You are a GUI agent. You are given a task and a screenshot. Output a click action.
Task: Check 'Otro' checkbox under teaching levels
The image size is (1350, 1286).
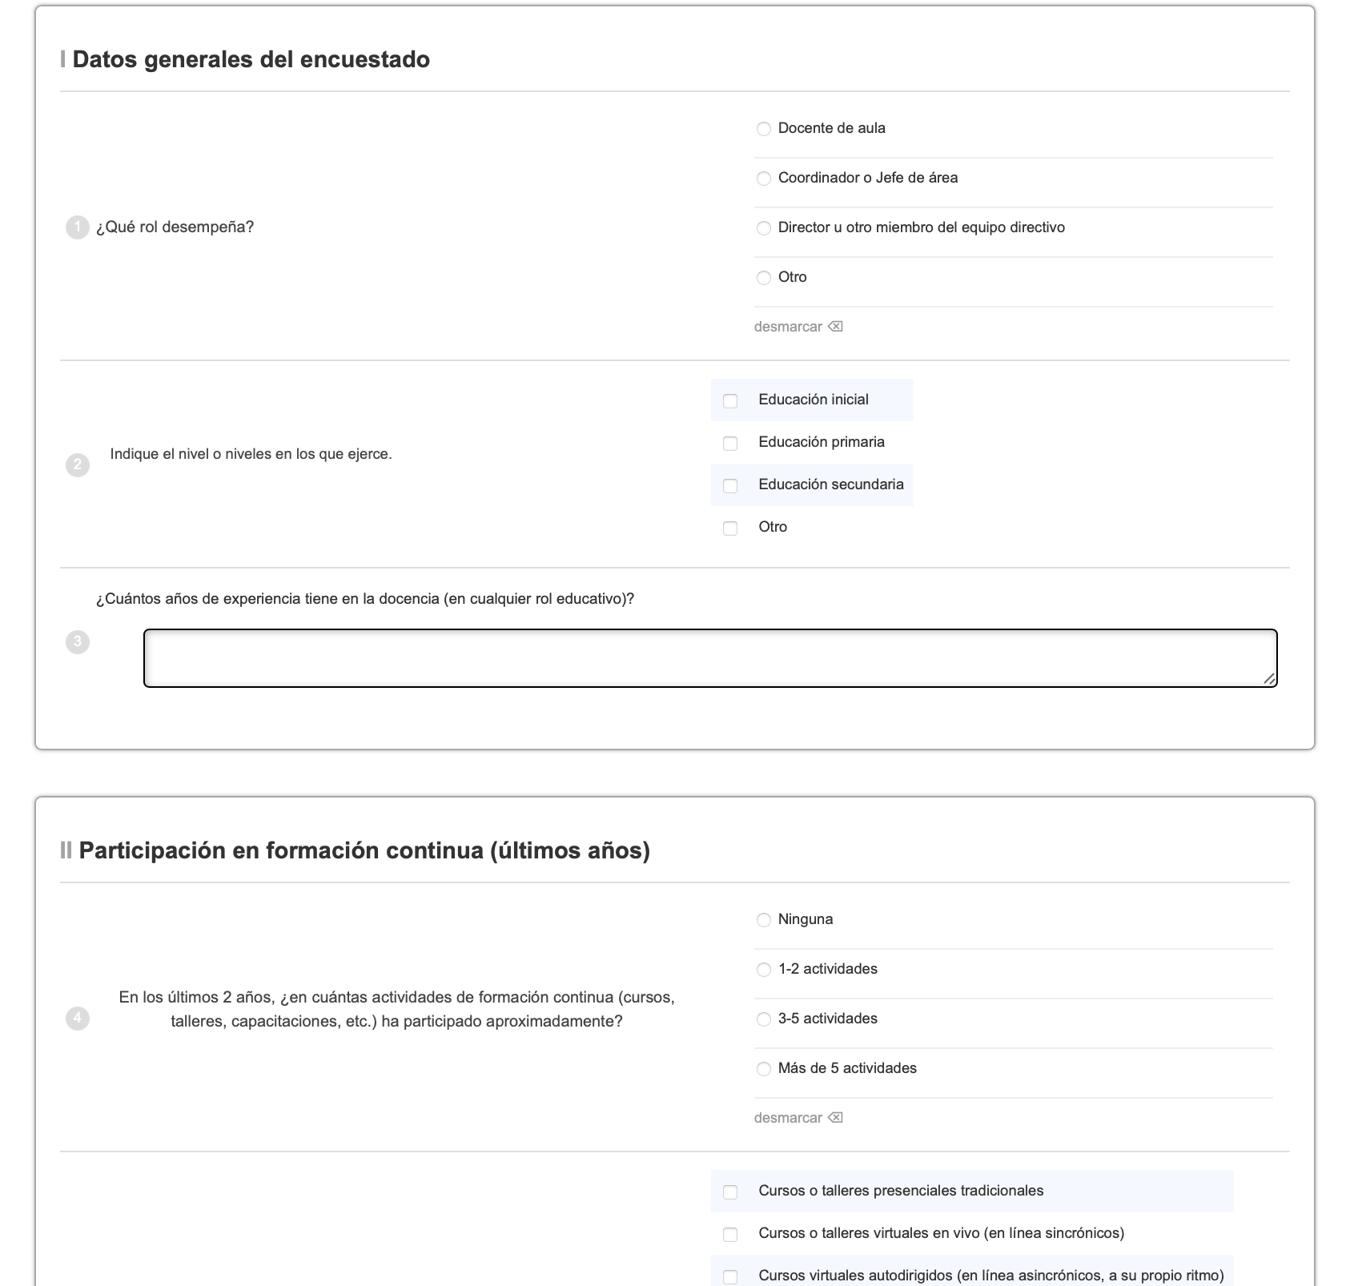[730, 528]
